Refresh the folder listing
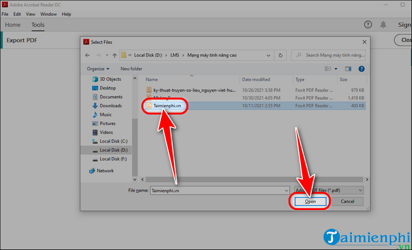This screenshot has width=412, height=250. pos(281,55)
